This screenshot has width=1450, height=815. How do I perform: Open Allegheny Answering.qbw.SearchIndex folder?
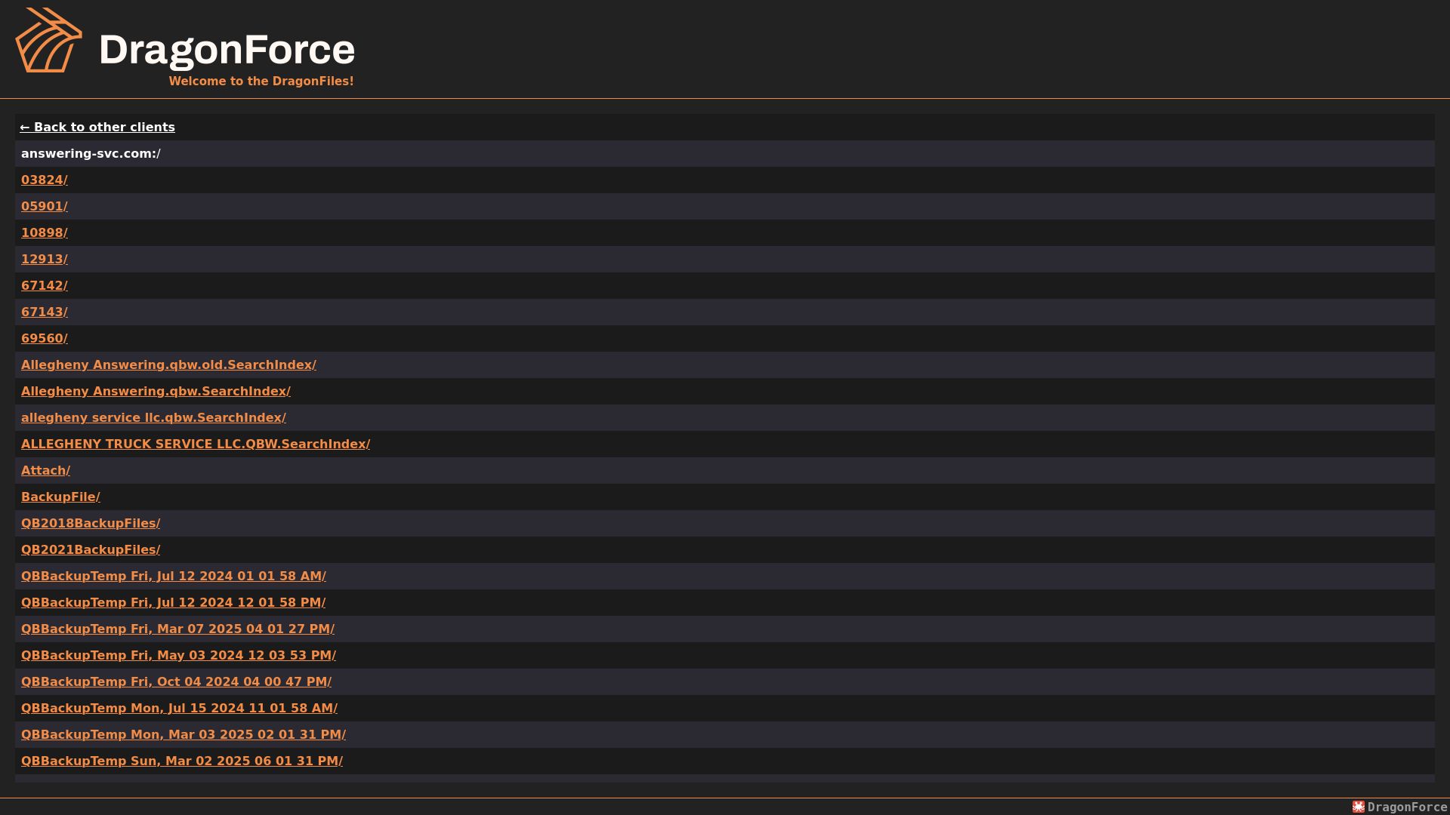[156, 391]
